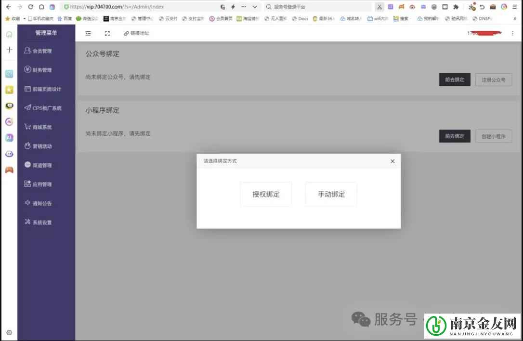Viewport: 523px width, 341px height.
Task: Click the 营销活动 flame icon
Action: [x=26, y=146]
